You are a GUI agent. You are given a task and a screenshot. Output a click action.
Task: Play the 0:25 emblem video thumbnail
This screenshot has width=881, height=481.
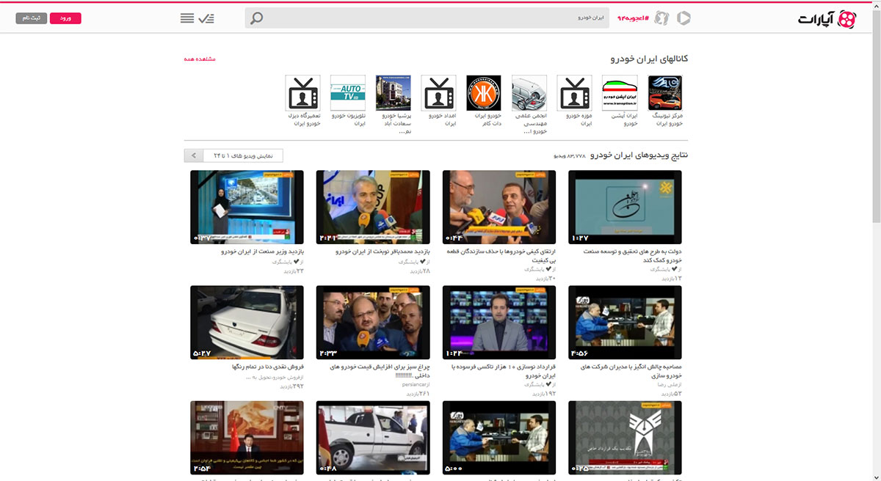click(625, 437)
